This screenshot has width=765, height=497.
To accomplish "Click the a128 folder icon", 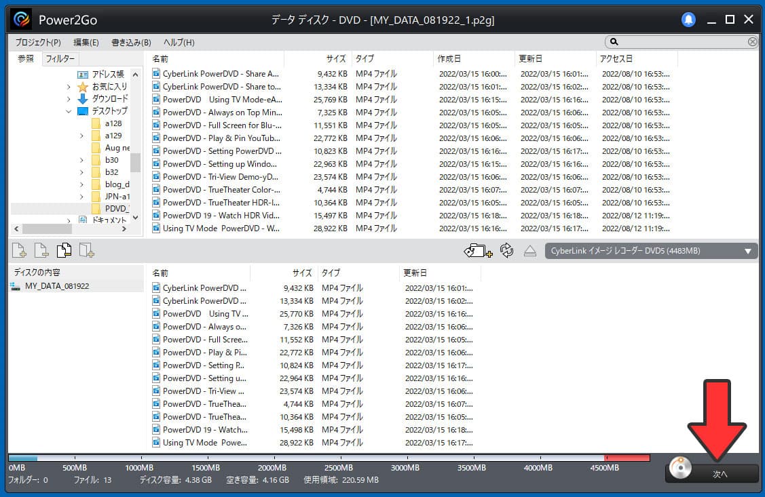I will (96, 123).
